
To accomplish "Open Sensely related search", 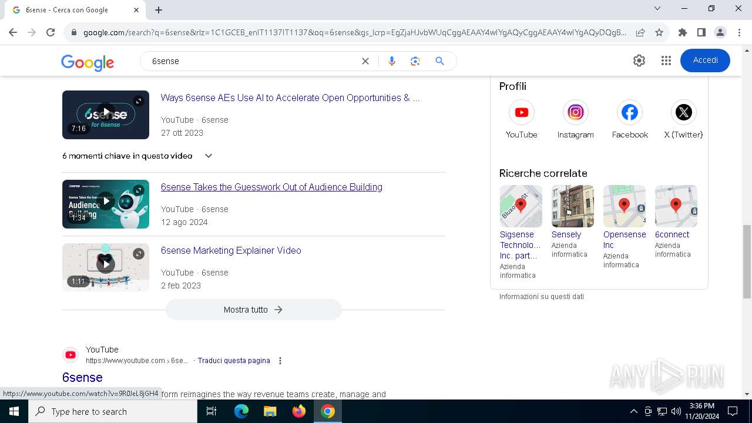I will click(572, 221).
